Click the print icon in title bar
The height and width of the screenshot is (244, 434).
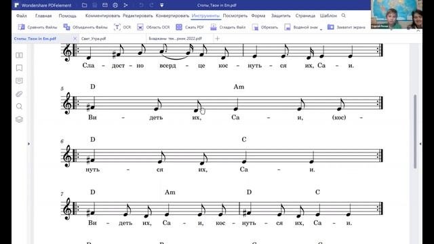point(115,5)
